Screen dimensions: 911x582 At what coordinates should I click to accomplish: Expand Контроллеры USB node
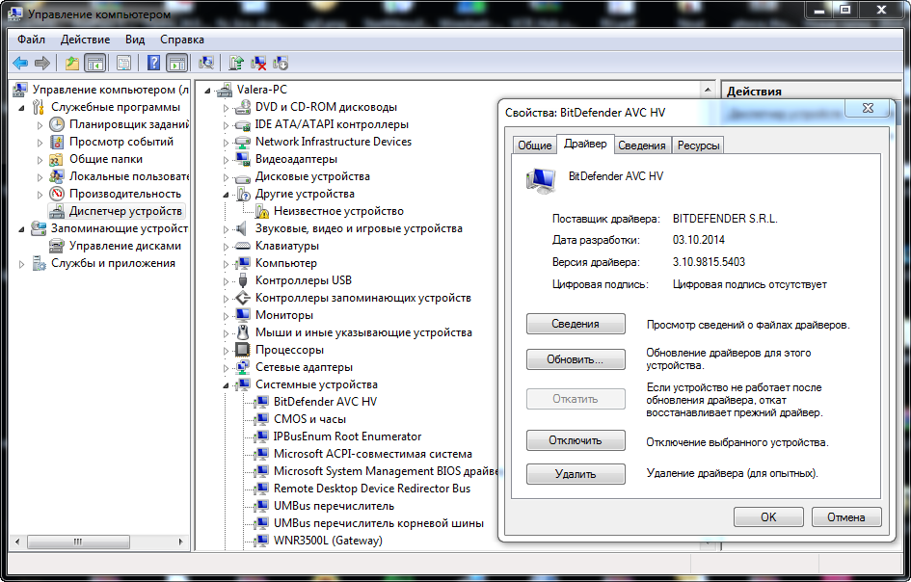click(x=226, y=281)
